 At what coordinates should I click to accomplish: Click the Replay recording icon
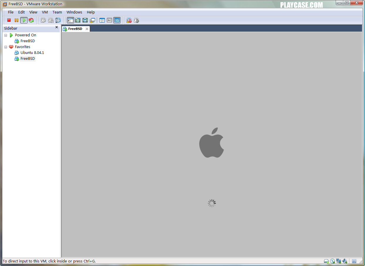136,20
